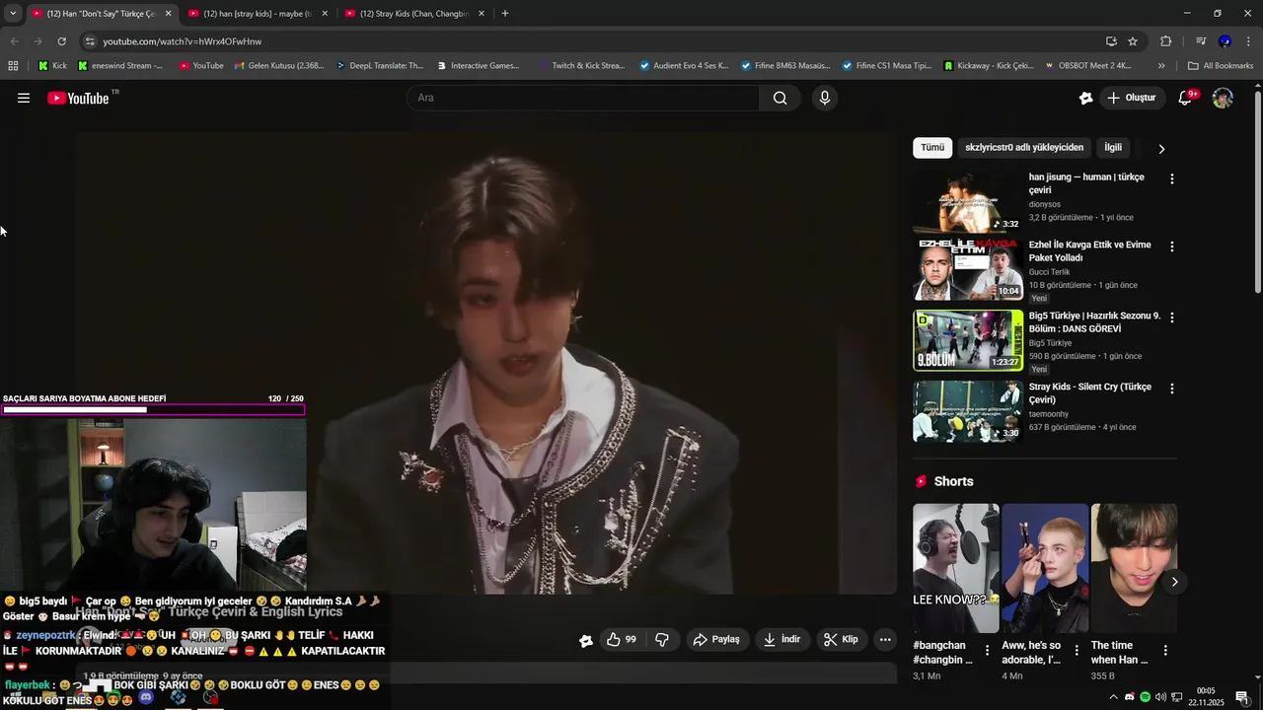Image resolution: width=1263 pixels, height=710 pixels.
Task: Open the tab search dropdown arrow
Action: (13, 14)
